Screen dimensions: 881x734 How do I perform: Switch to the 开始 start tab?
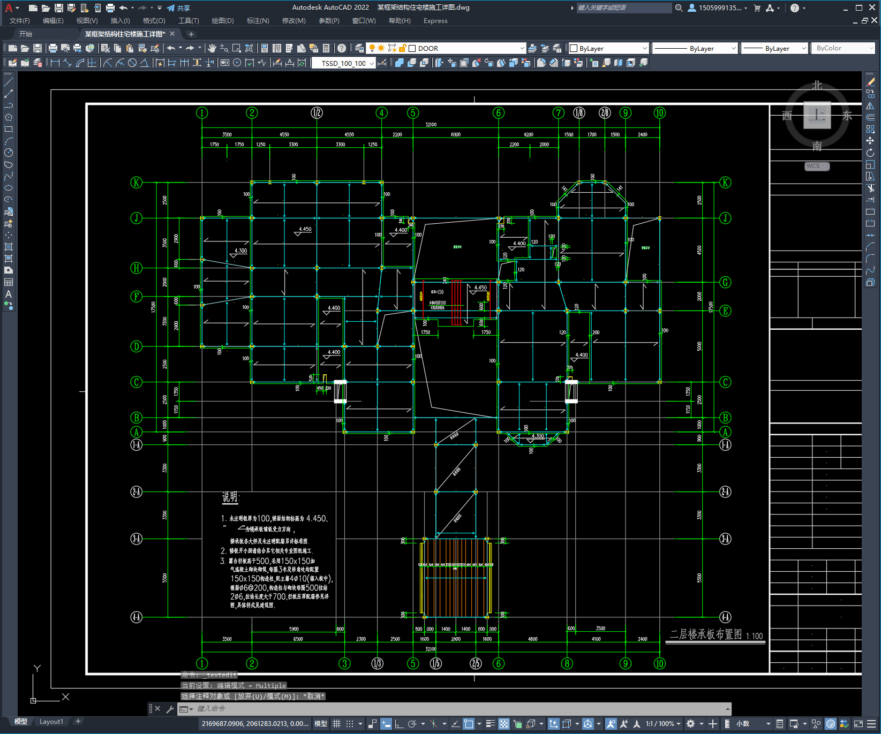click(x=26, y=34)
